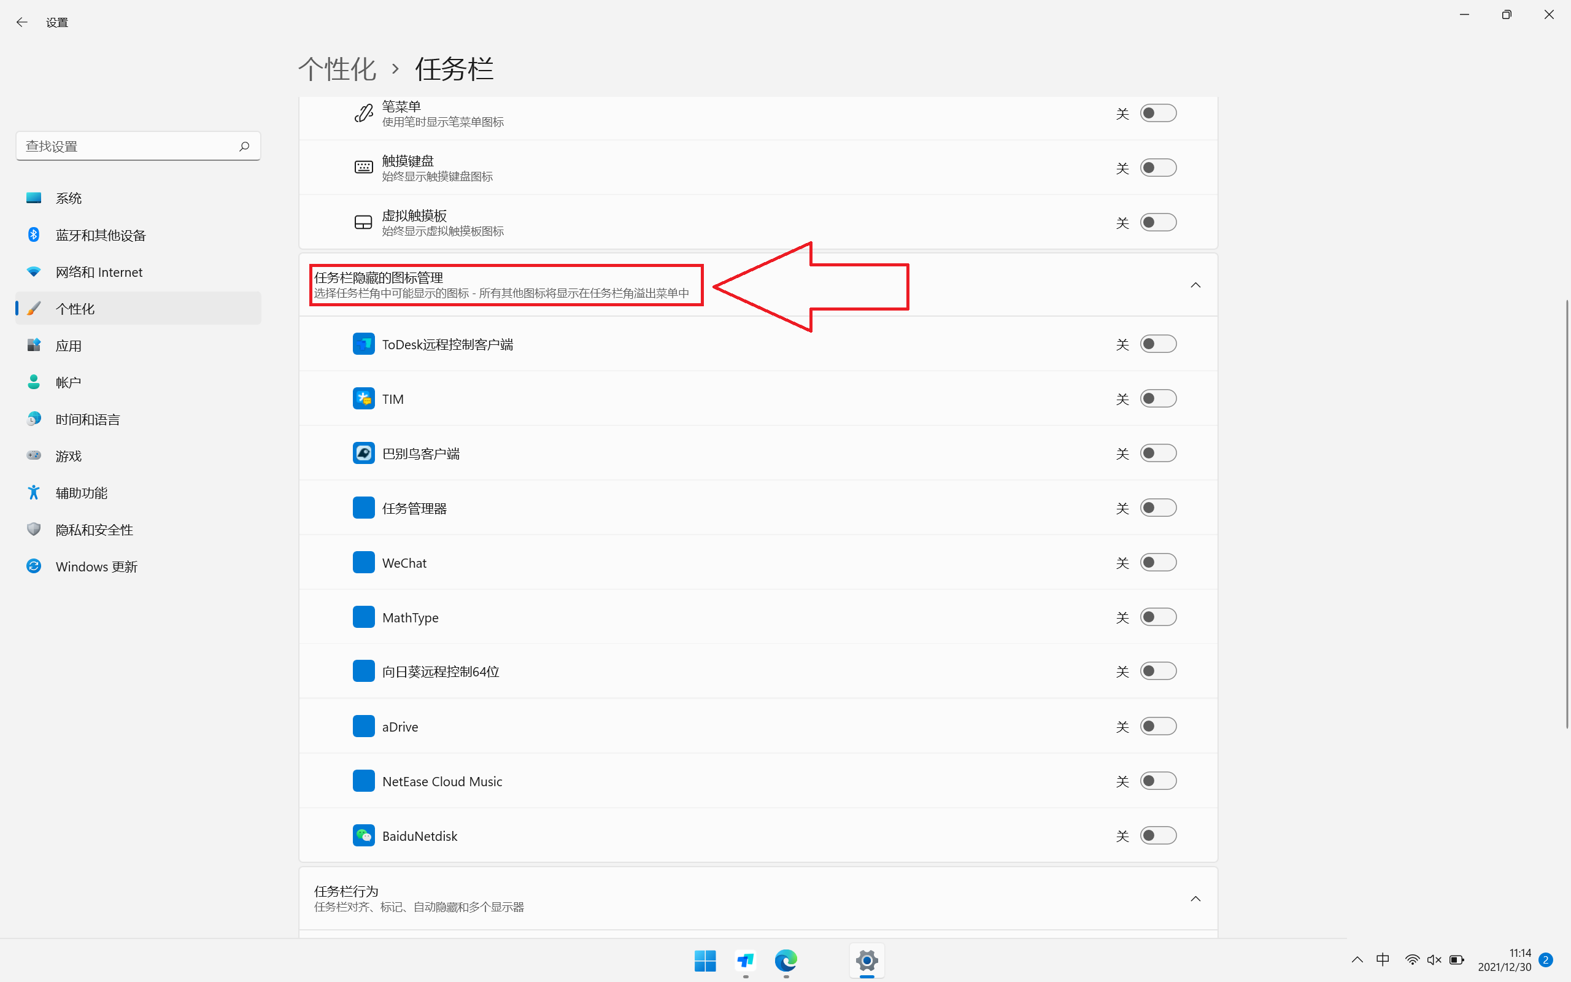
Task: Open the 系统 settings category
Action: tap(68, 198)
